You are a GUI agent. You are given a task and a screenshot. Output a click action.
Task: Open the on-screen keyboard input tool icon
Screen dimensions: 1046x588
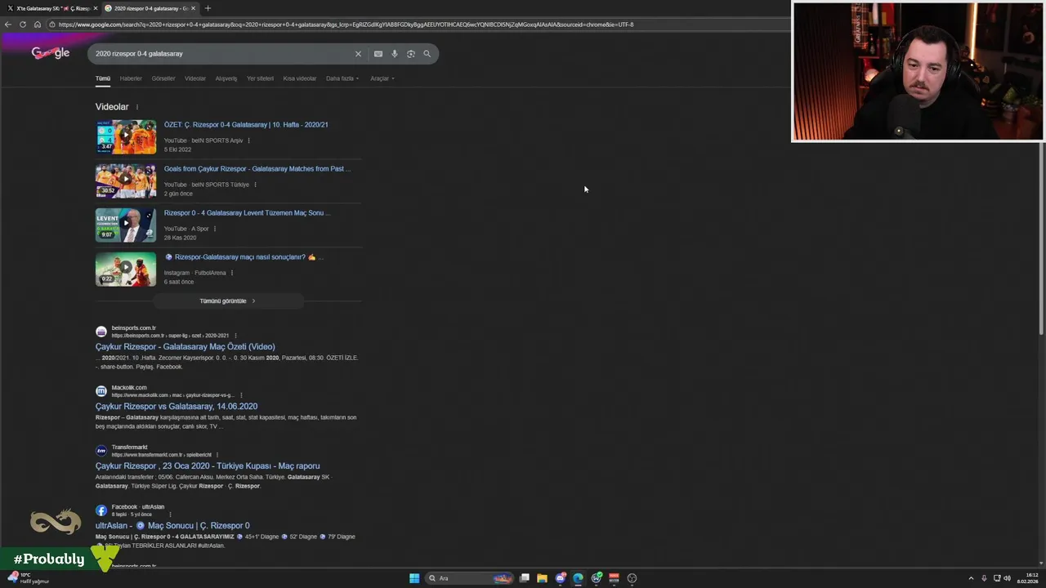[x=378, y=54]
